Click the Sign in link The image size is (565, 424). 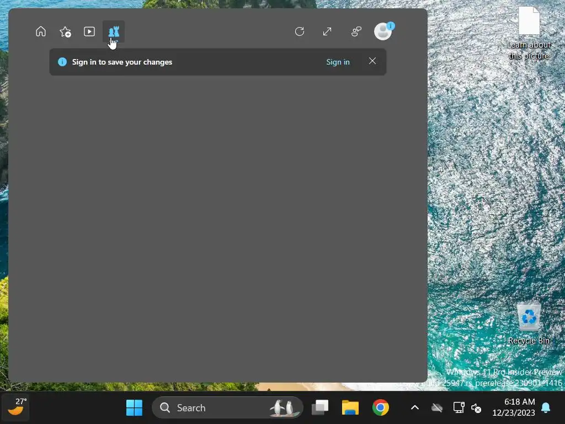click(x=338, y=62)
